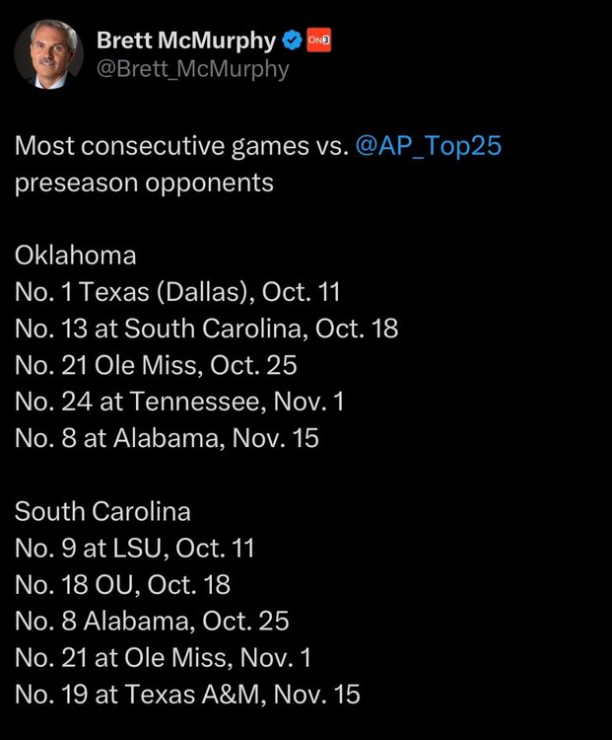Open the Brett McMurphy display name
This screenshot has height=740, width=612.
coord(186,40)
